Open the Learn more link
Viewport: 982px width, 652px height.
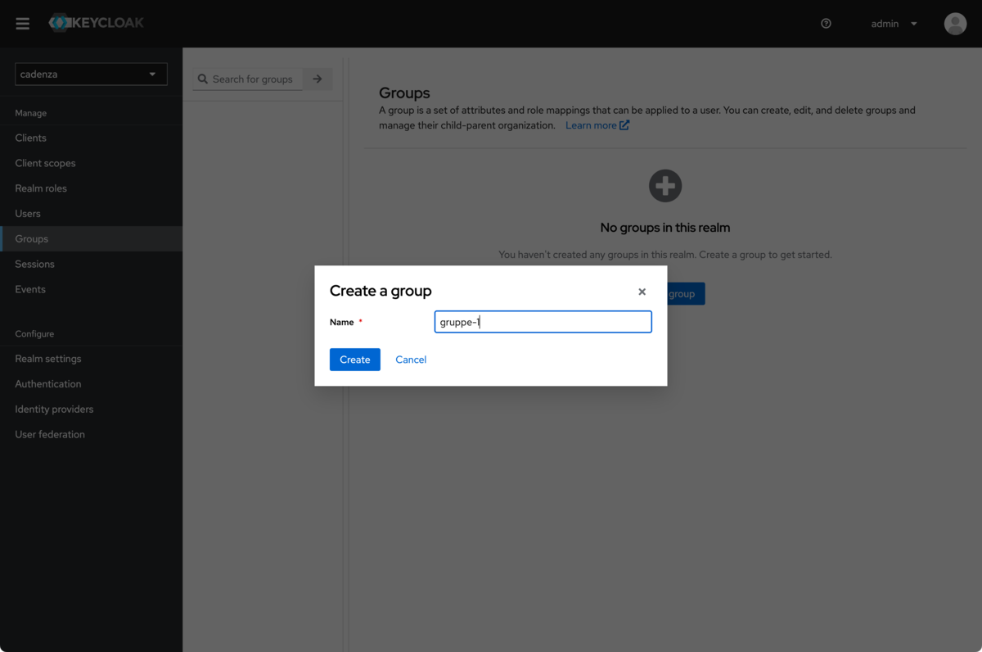pyautogui.click(x=591, y=125)
